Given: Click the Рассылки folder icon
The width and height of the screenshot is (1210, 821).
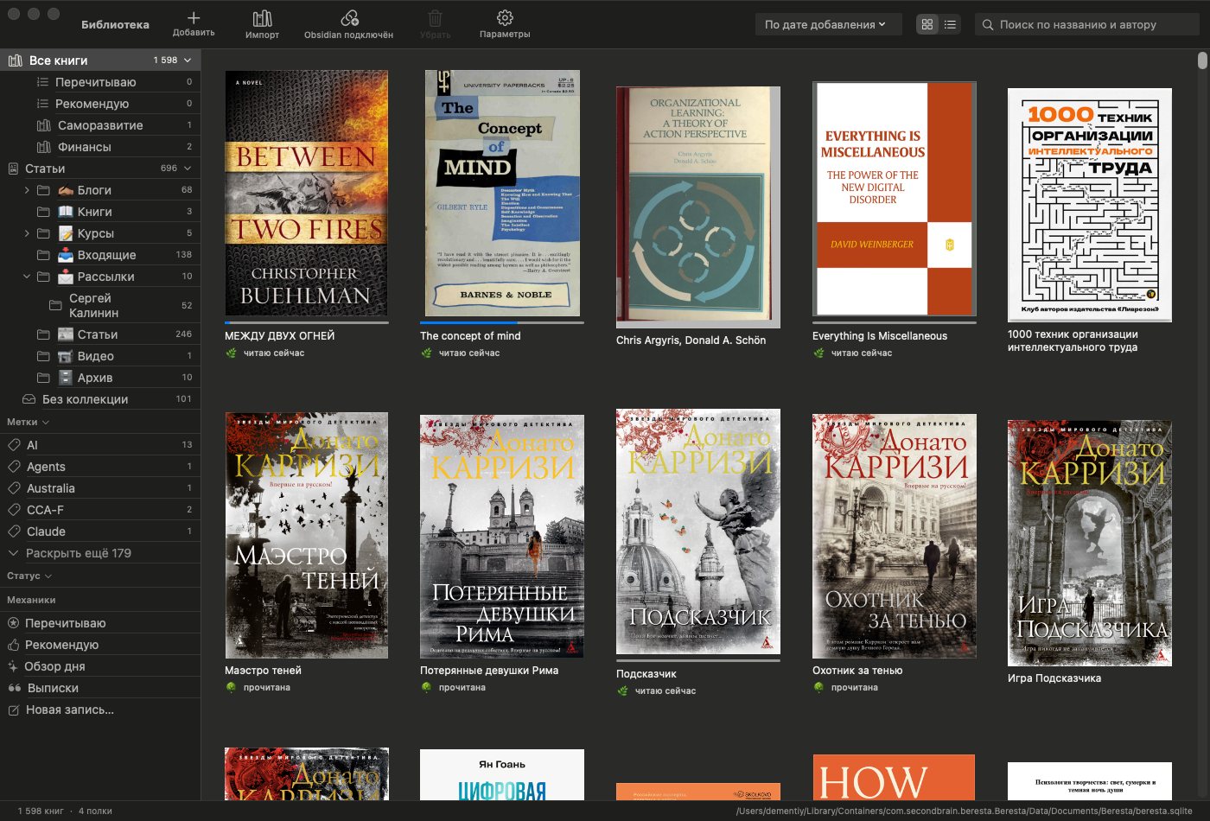Looking at the screenshot, I should (43, 277).
